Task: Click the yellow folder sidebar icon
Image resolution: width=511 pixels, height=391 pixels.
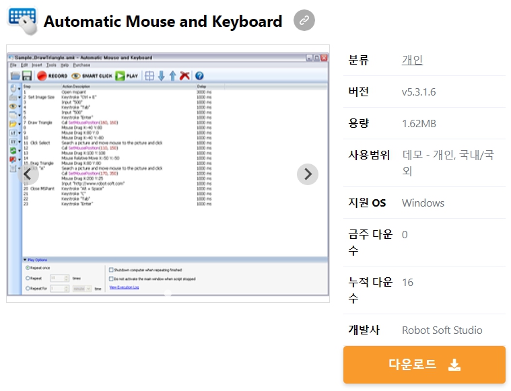Action: 13,124
